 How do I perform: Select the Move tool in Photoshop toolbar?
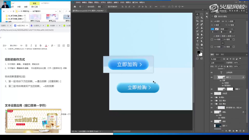(197, 14)
